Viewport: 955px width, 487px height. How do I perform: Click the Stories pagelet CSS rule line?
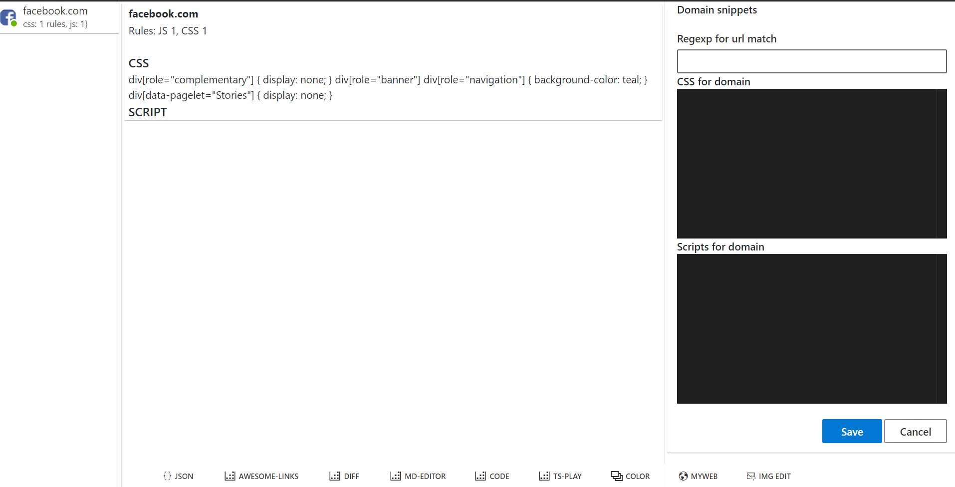click(231, 95)
